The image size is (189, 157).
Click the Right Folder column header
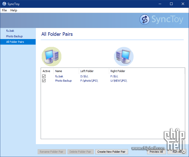[147, 71]
